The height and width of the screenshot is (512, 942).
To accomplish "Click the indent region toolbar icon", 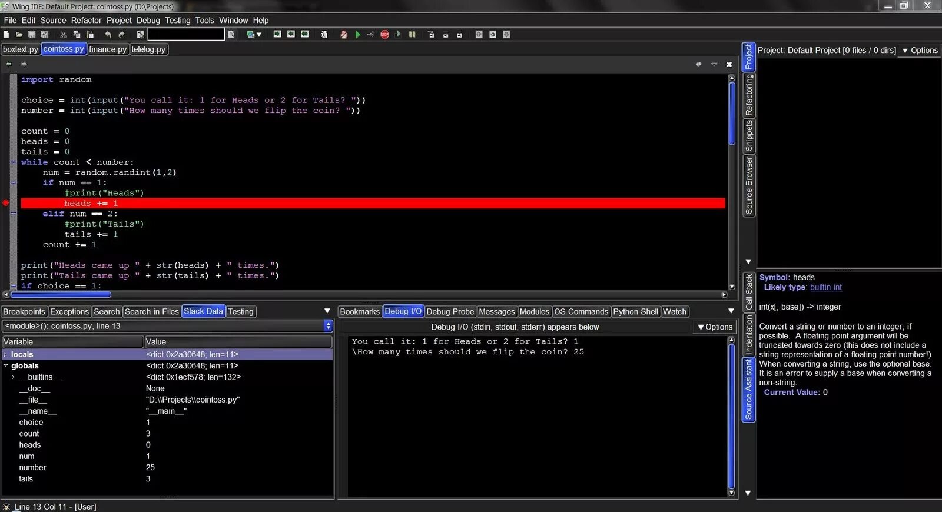I will pyautogui.click(x=277, y=34).
